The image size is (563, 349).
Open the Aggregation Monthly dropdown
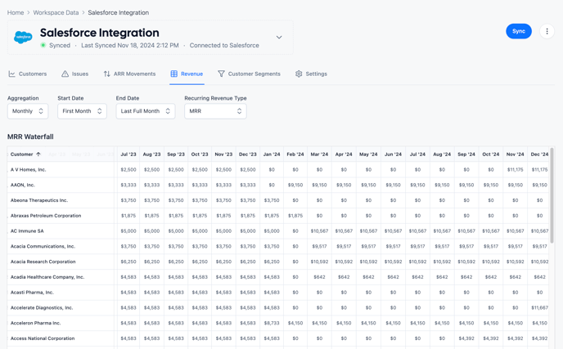point(28,111)
